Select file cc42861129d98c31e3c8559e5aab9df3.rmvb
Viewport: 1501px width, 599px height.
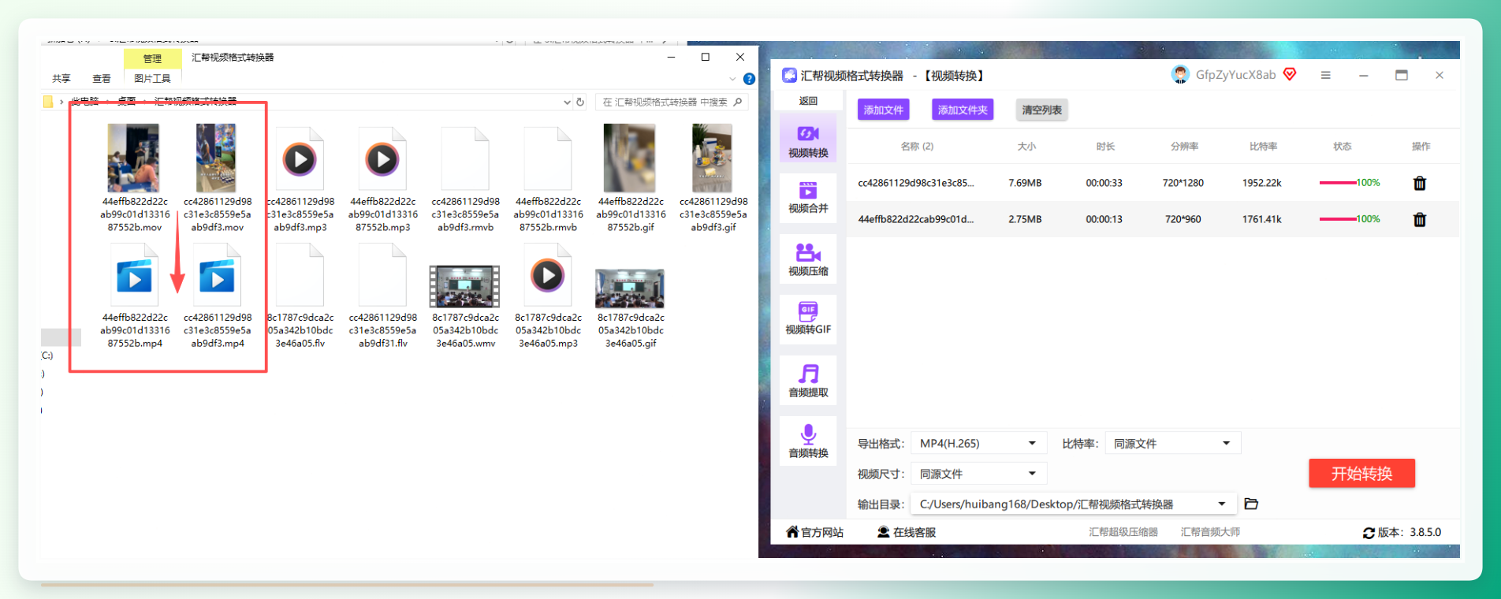466,179
